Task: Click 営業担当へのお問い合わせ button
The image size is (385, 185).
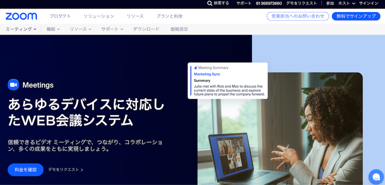Action: [x=298, y=16]
